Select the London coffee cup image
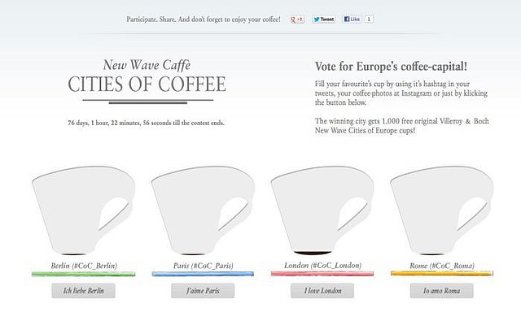Viewport: 521px width, 312px height. click(322, 210)
